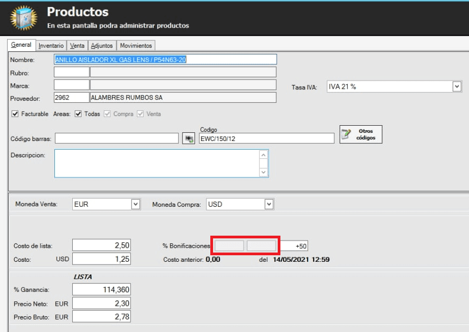Image resolution: width=469 pixels, height=332 pixels.
Task: Click the % Ganancia input field
Action: click(101, 290)
